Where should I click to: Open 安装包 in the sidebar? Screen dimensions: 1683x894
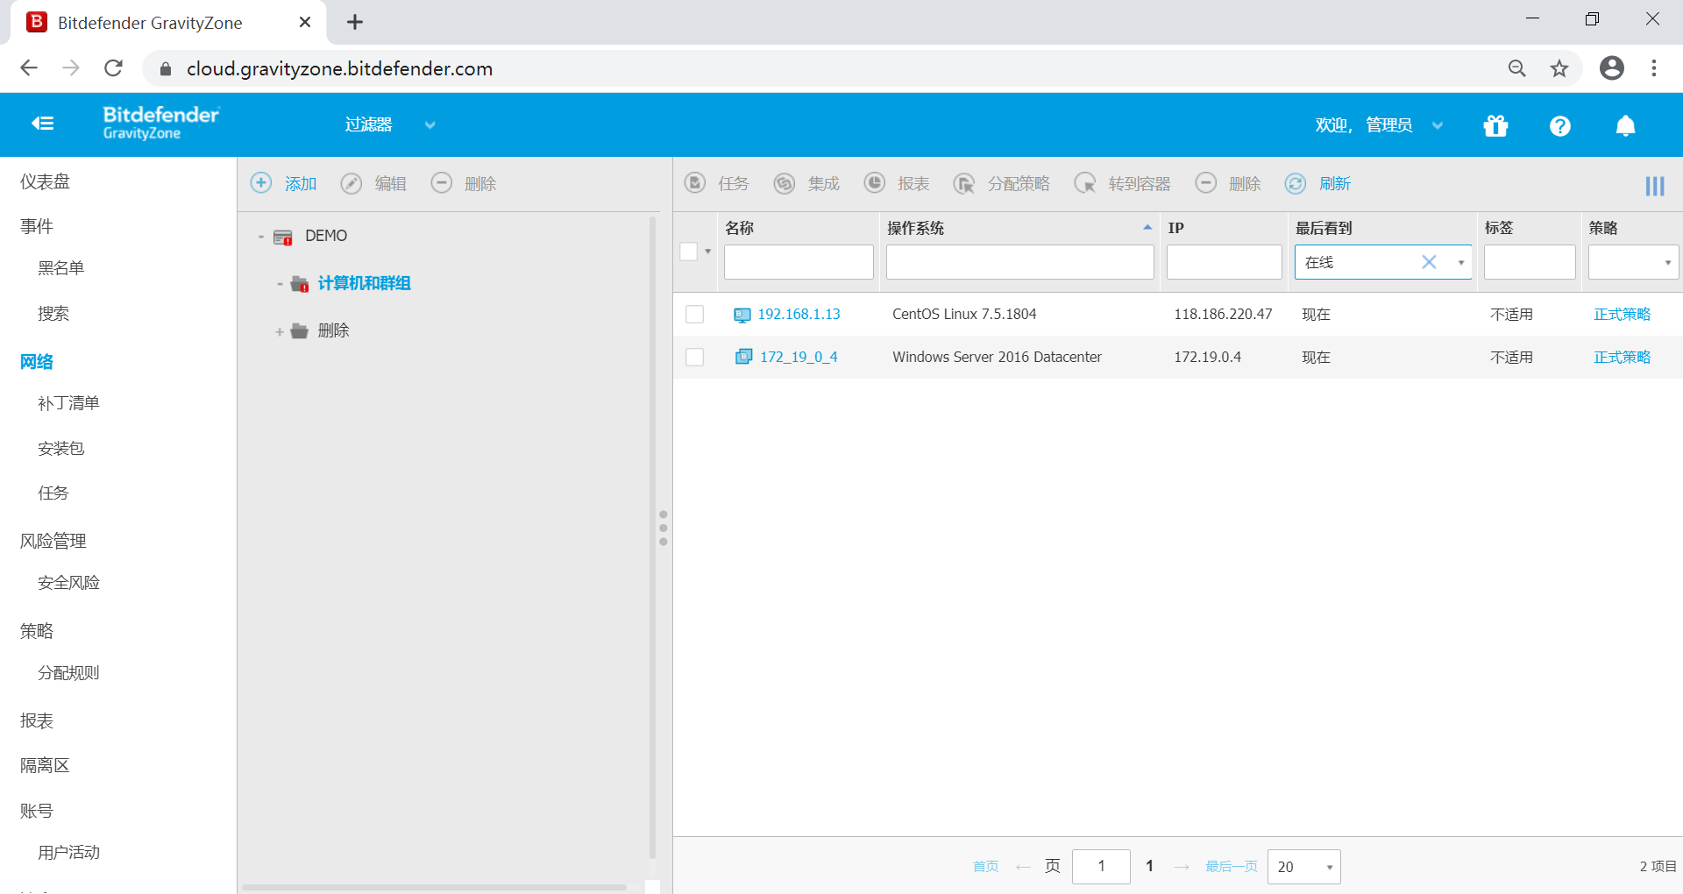[x=60, y=448]
